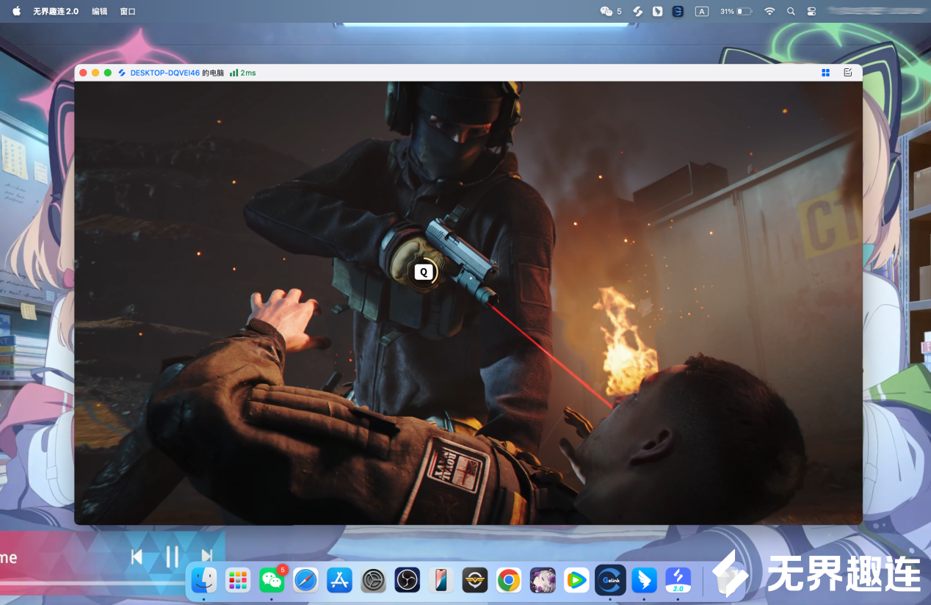The image size is (931, 605).
Task: Open WeChat from the Dock
Action: (x=272, y=580)
